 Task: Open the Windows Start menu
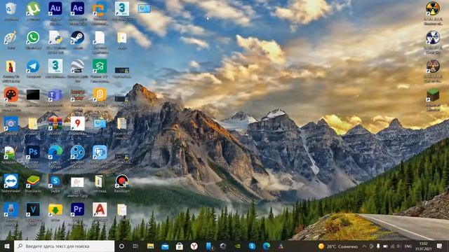(7, 246)
